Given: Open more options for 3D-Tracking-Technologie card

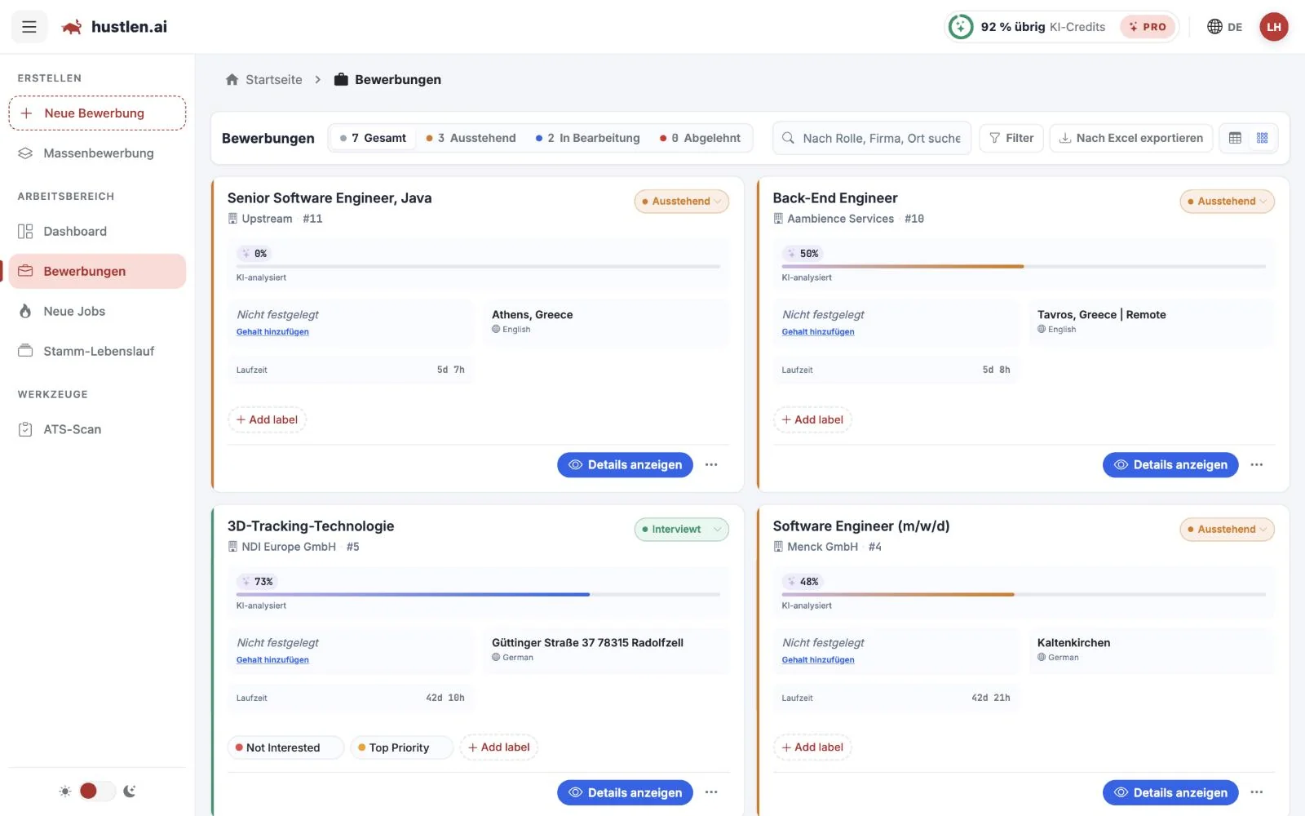Looking at the screenshot, I should (711, 792).
